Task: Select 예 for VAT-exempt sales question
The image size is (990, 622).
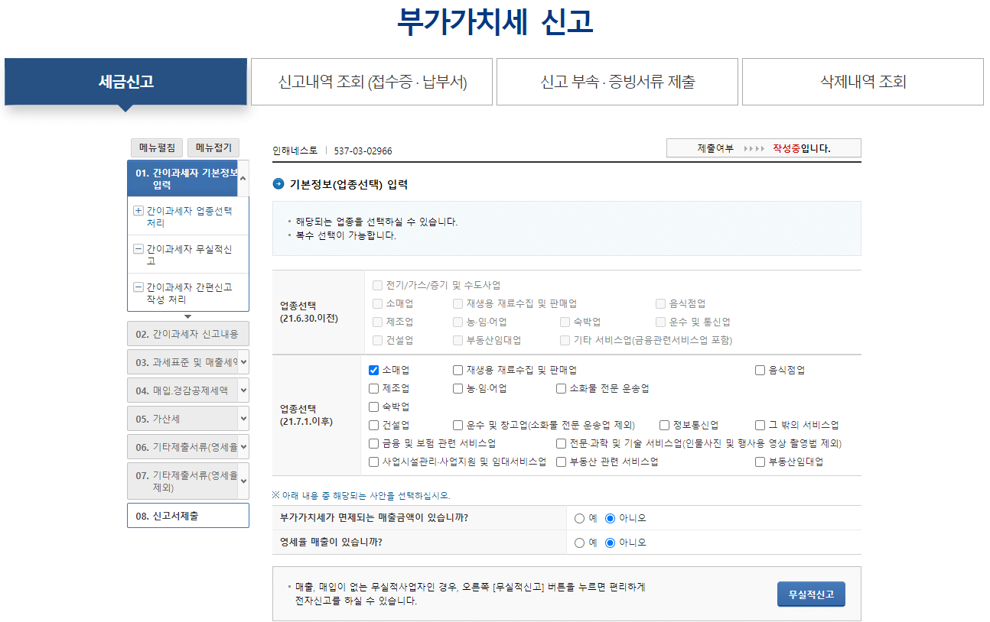Action: 579,517
